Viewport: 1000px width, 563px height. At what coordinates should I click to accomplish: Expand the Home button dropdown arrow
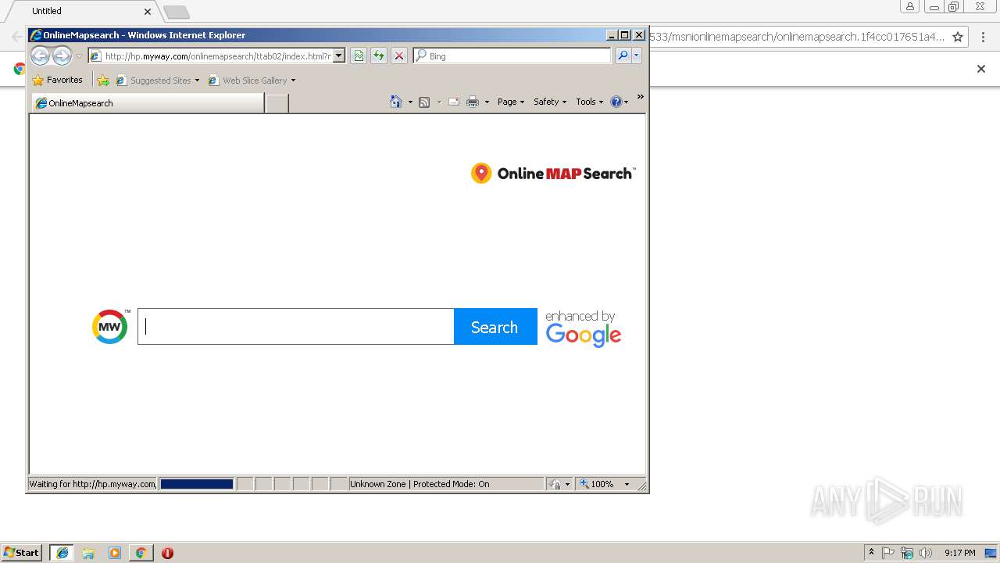point(410,102)
